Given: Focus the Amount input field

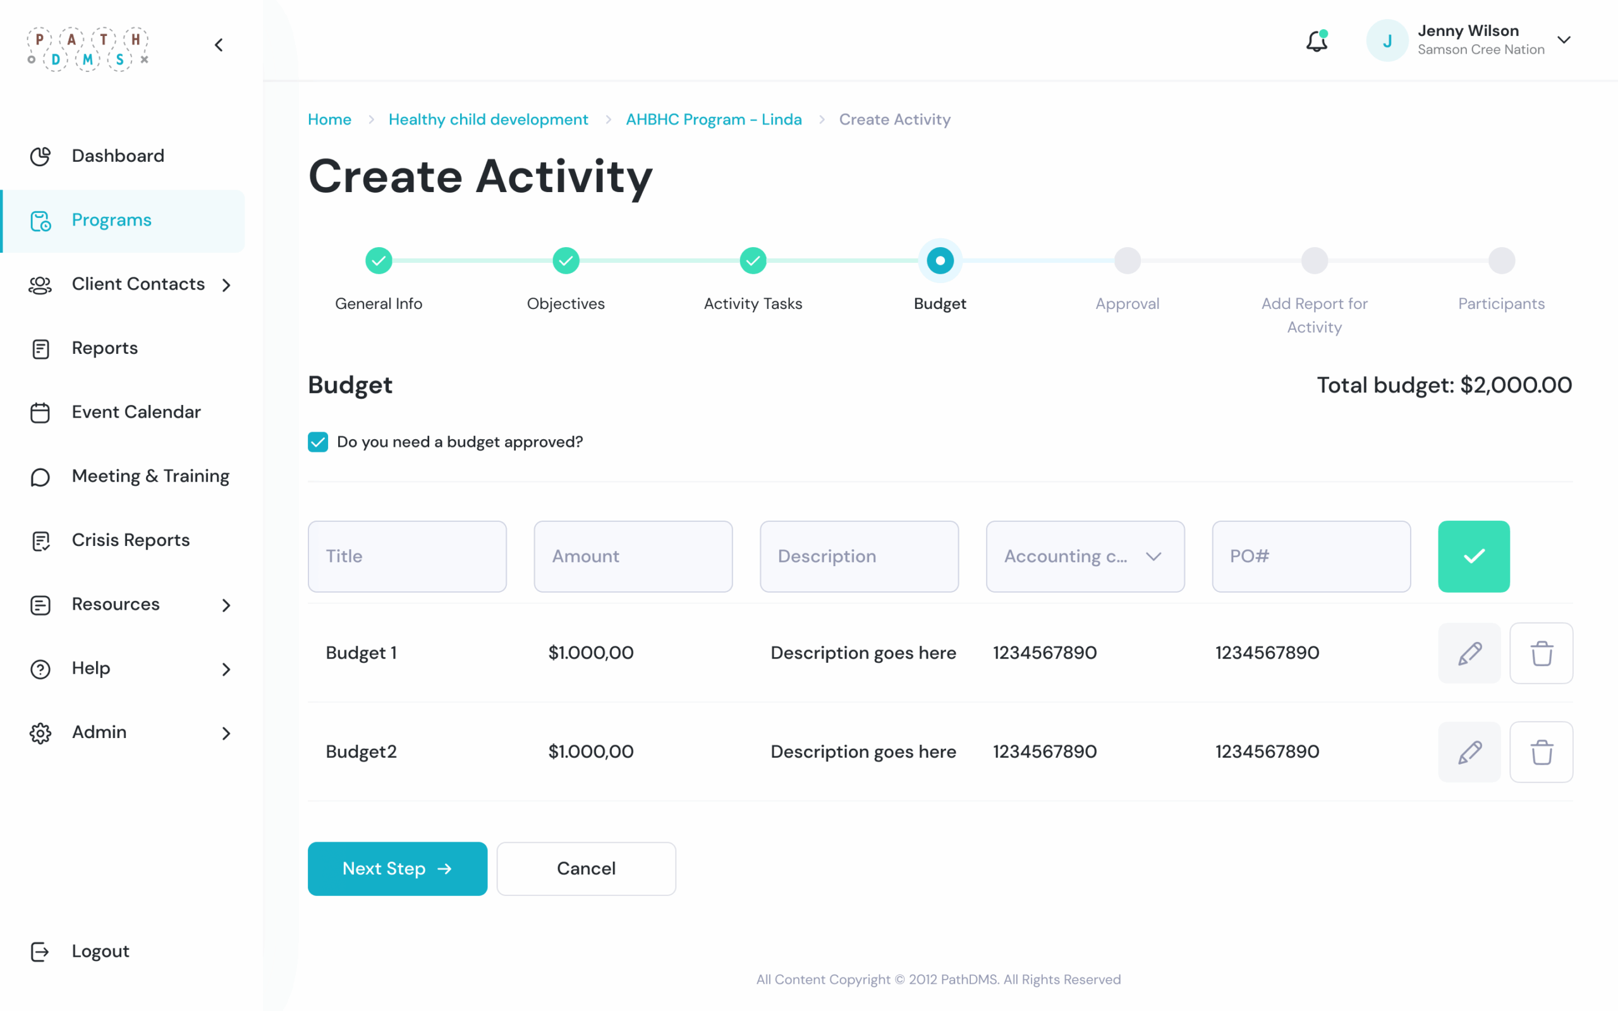Looking at the screenshot, I should (633, 556).
